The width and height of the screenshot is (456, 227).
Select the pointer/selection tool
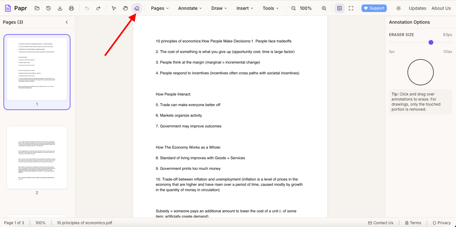114,8
